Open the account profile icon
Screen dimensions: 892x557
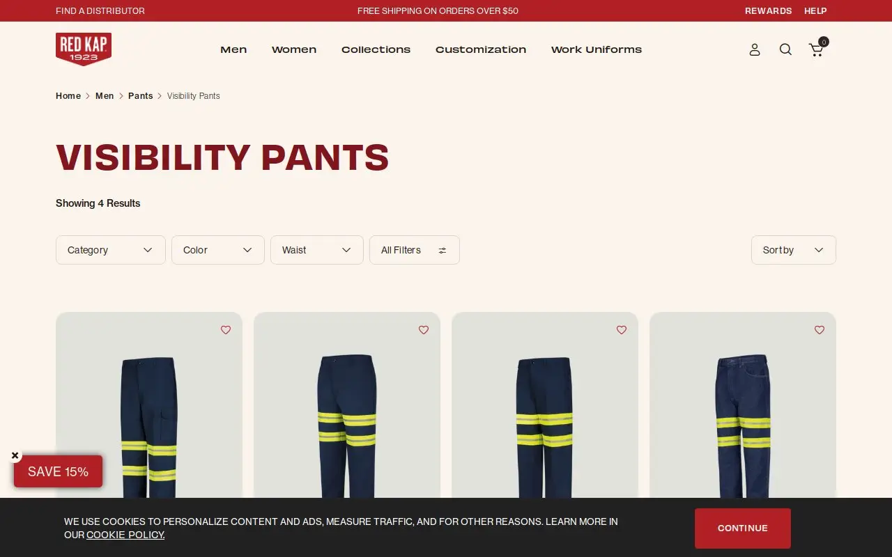tap(755, 49)
